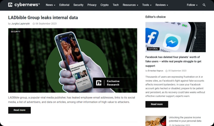Open the LADbible Group leaks internal data headline
This screenshot has width=214, height=126.
point(43,17)
